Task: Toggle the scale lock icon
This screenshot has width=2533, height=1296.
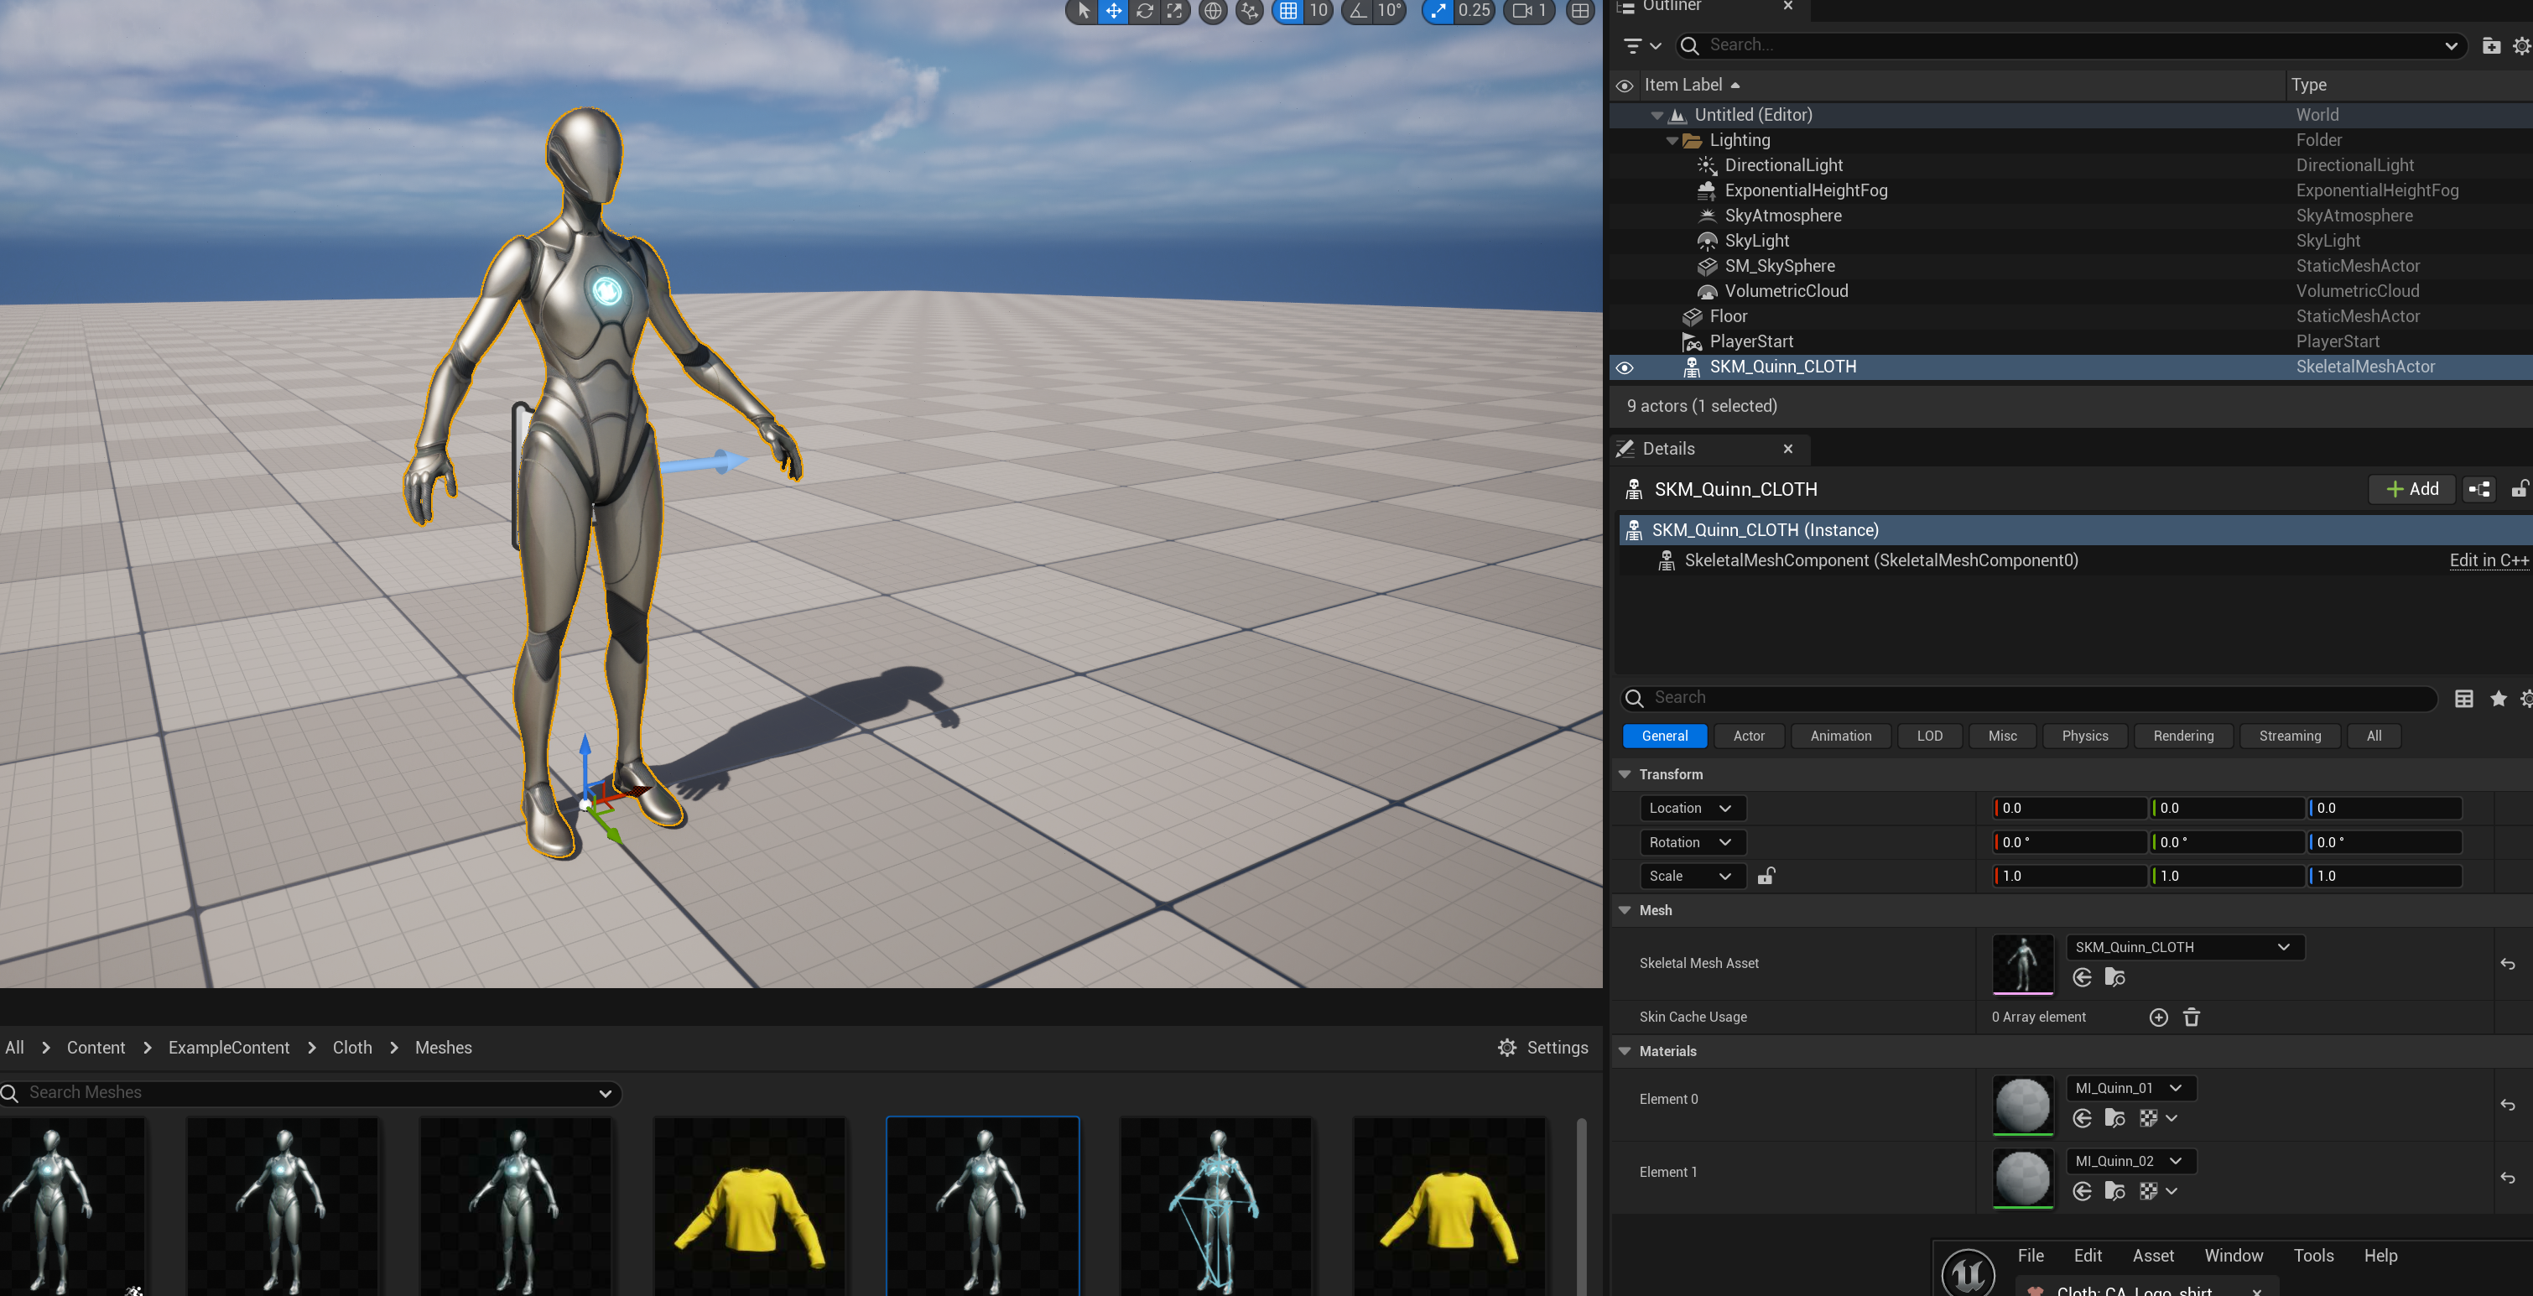Action: (1766, 875)
